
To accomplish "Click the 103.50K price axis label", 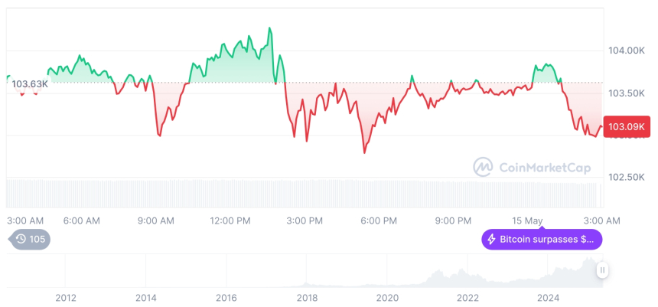I will (x=627, y=93).
